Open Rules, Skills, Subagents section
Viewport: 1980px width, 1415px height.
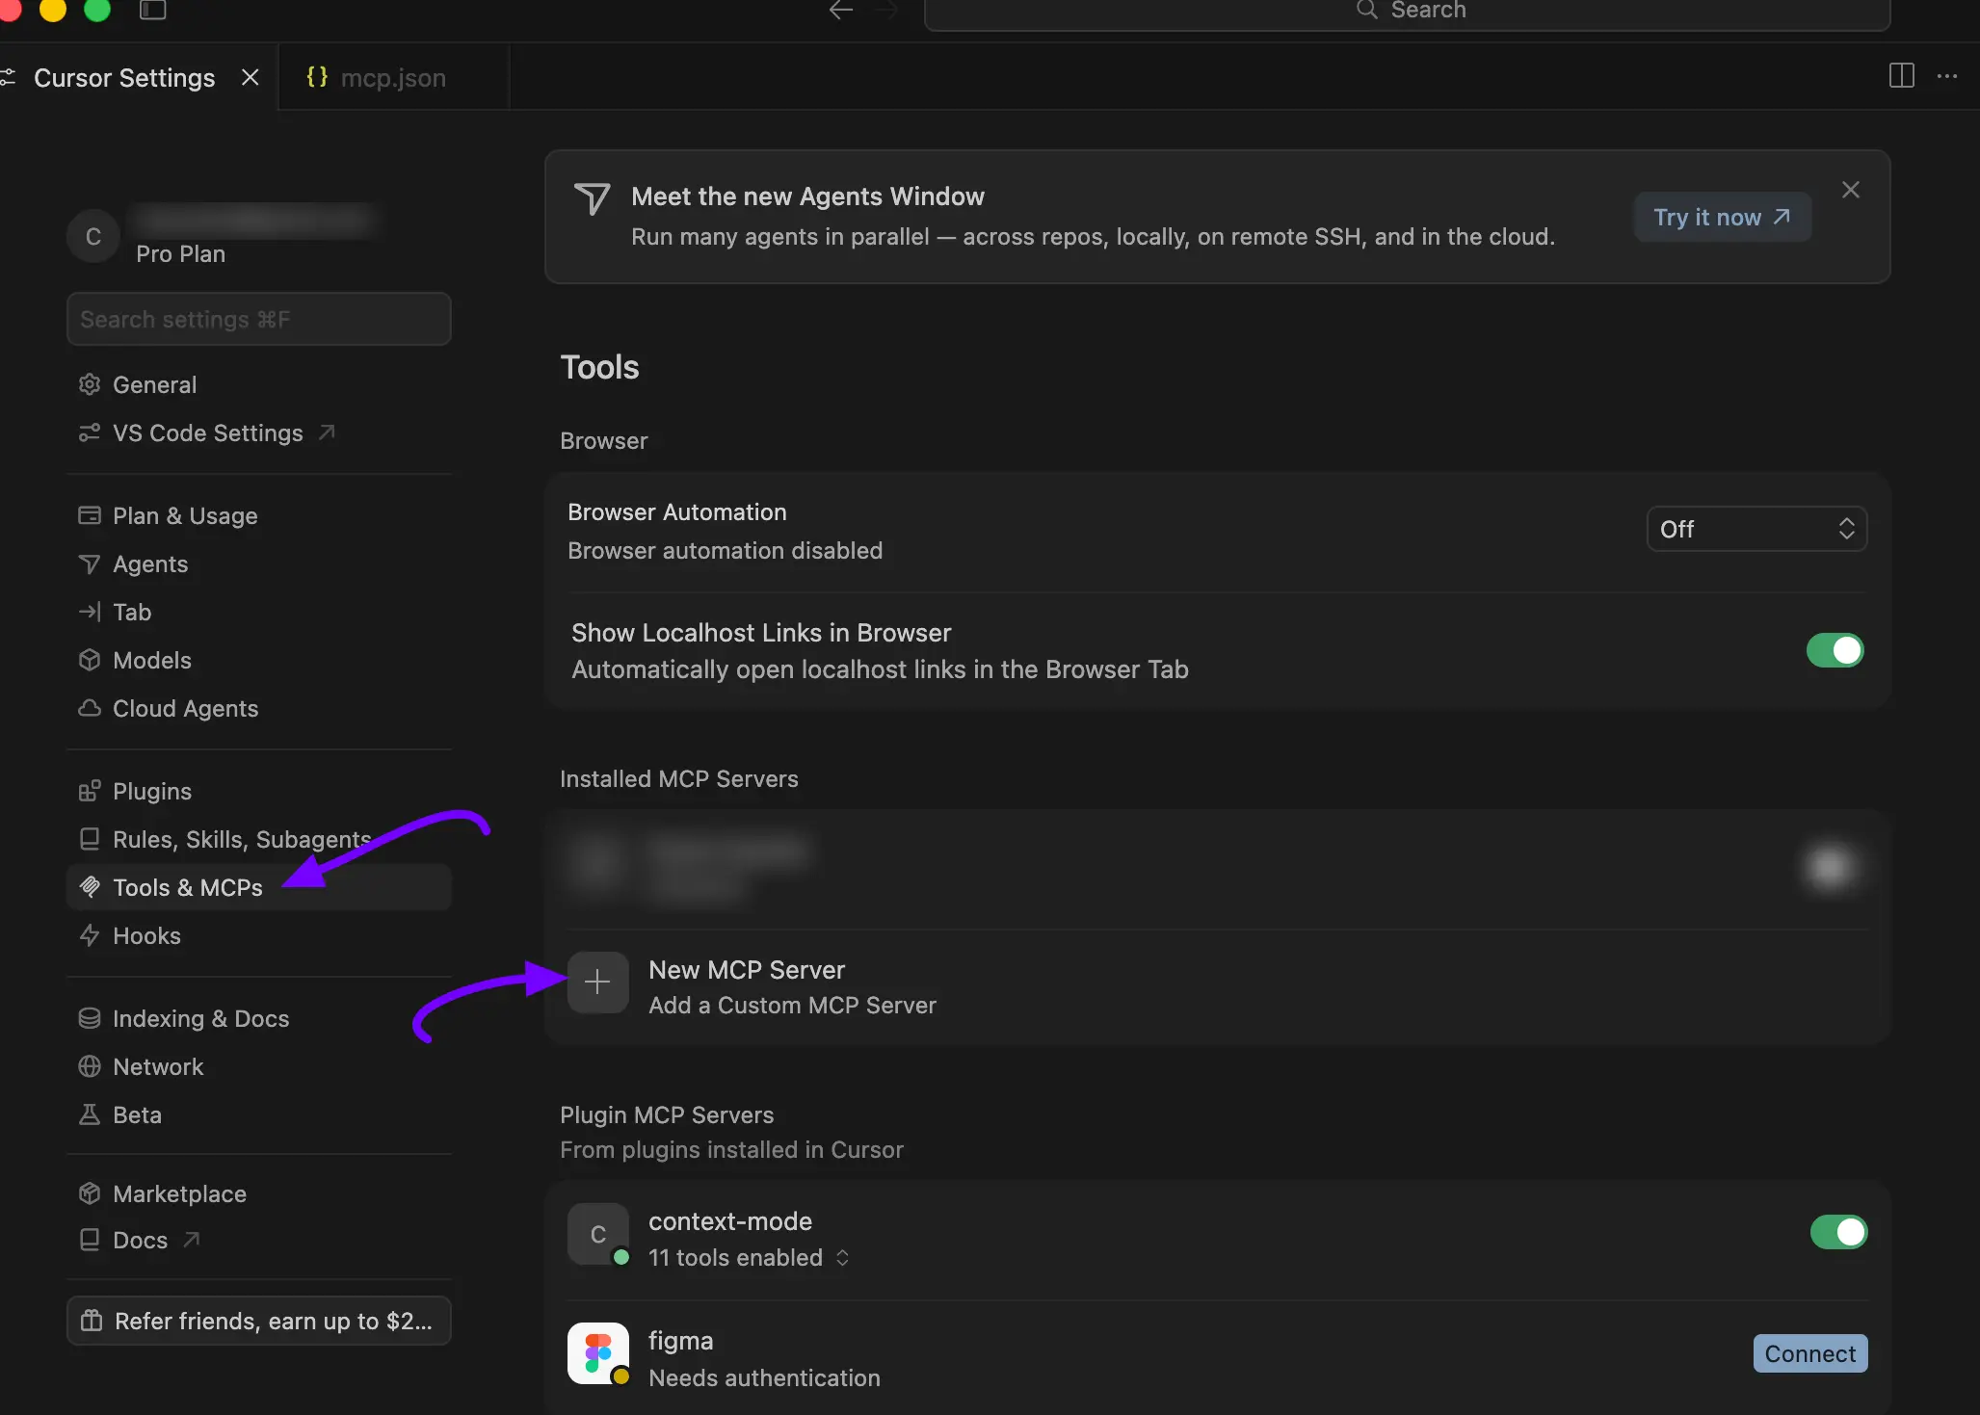(241, 839)
